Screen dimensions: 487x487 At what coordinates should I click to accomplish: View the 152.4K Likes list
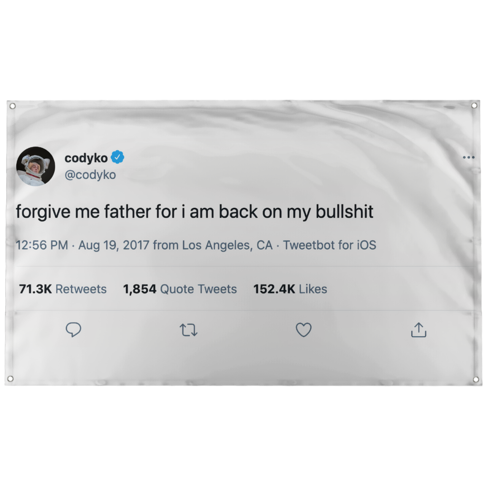[290, 289]
